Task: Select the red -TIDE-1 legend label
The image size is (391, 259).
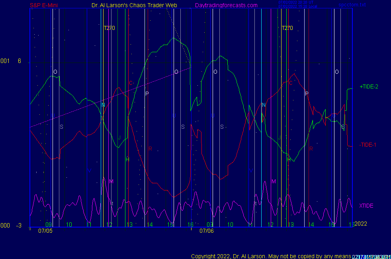Action: coord(368,145)
